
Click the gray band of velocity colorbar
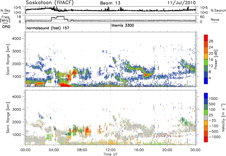coord(206,117)
